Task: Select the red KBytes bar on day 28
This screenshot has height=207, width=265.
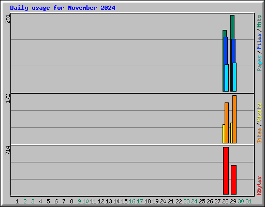Action: click(226, 171)
